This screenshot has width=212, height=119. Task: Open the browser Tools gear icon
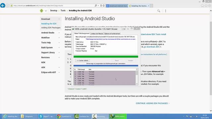point(210,6)
